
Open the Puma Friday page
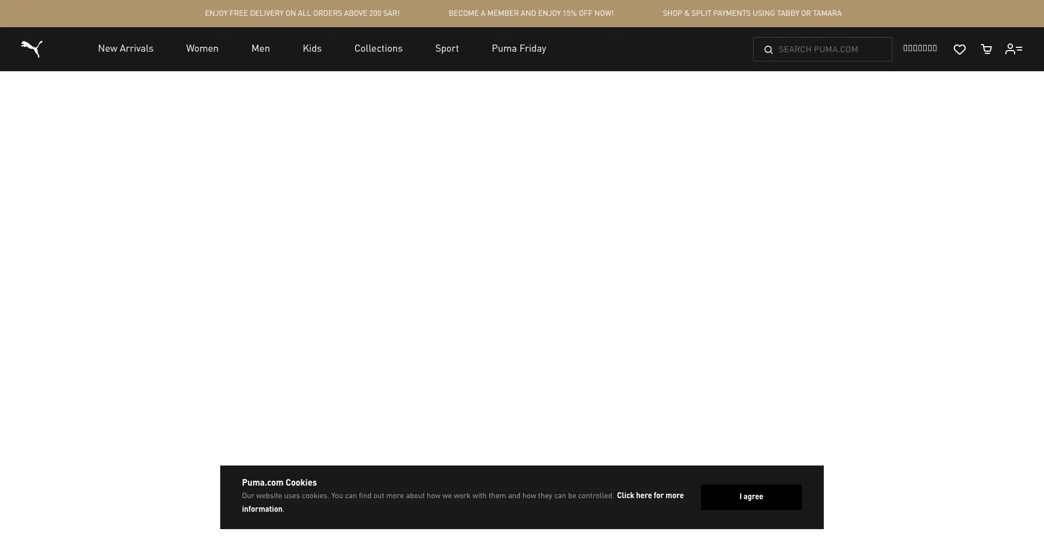(x=519, y=49)
